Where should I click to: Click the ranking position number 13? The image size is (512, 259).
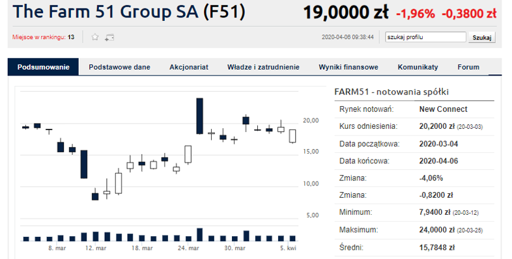pos(71,37)
